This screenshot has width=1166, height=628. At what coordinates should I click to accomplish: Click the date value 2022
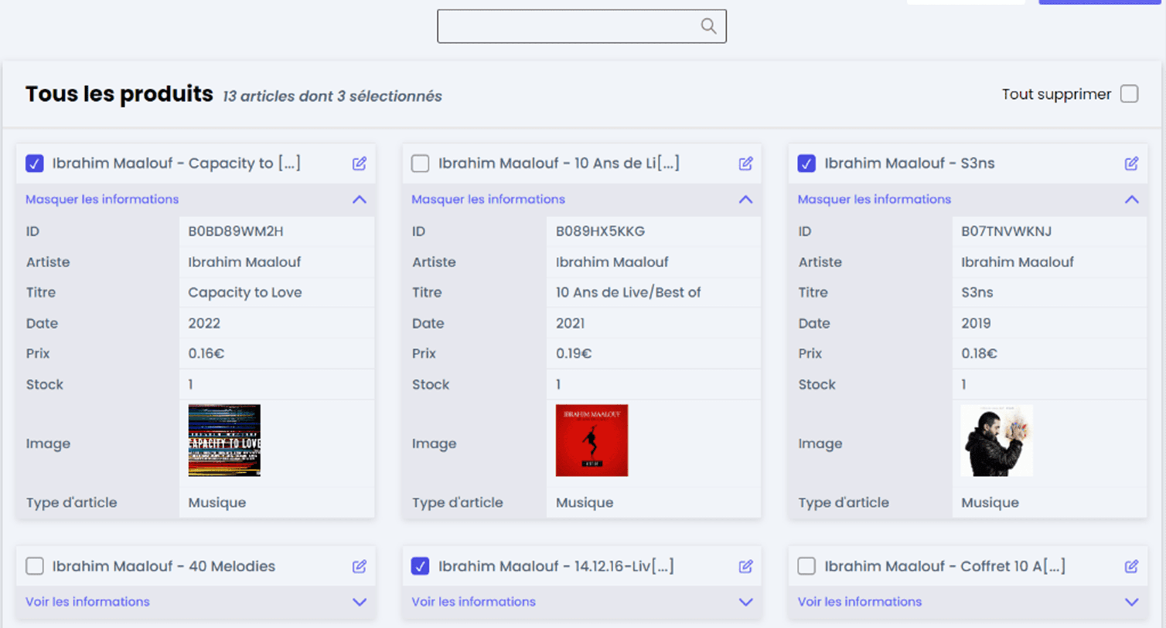pos(204,323)
